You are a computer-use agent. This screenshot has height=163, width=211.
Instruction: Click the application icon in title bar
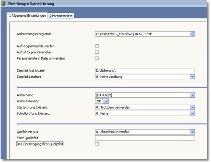[x=3, y=4]
